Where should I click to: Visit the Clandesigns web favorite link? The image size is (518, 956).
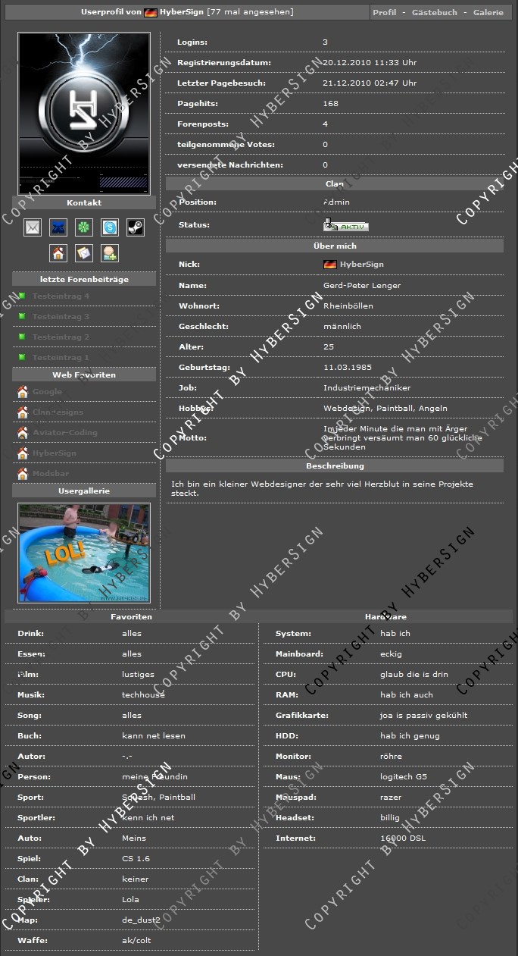58,412
